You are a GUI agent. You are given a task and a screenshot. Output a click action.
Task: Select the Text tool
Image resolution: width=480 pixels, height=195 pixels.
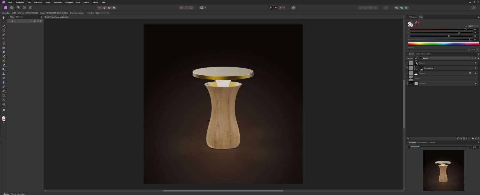[4, 100]
